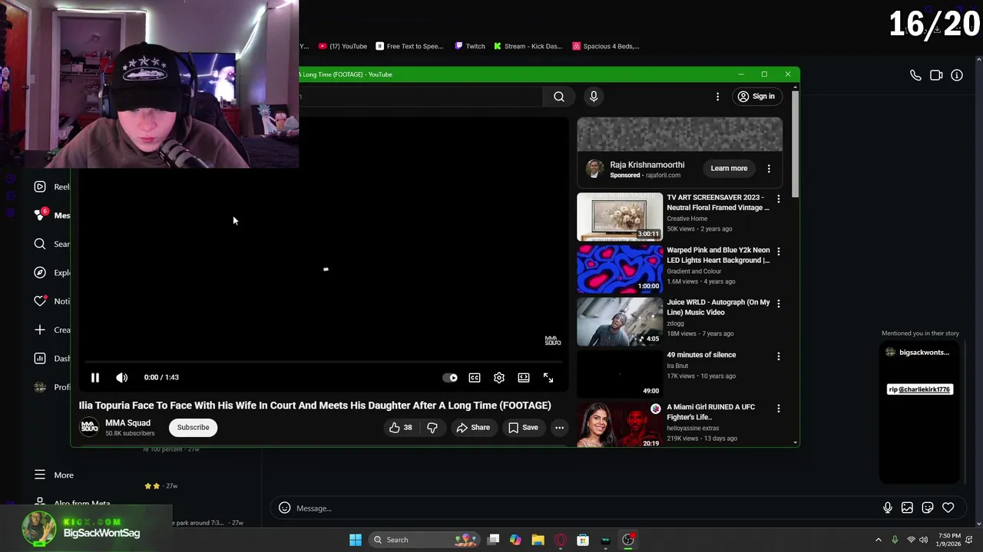
Task: Open menu for Warped Pink and Blue video
Action: click(778, 251)
